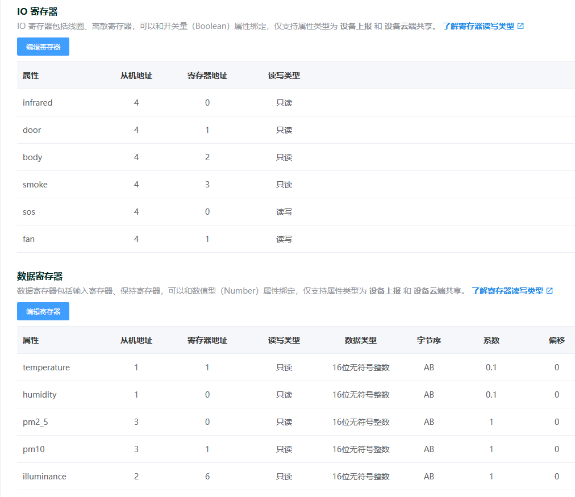Open 了解寄存器读写类型 link in 数据寄存器 section
The image size is (575, 497).
[x=507, y=290]
